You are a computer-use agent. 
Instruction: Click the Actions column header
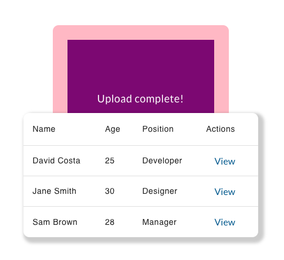221,129
